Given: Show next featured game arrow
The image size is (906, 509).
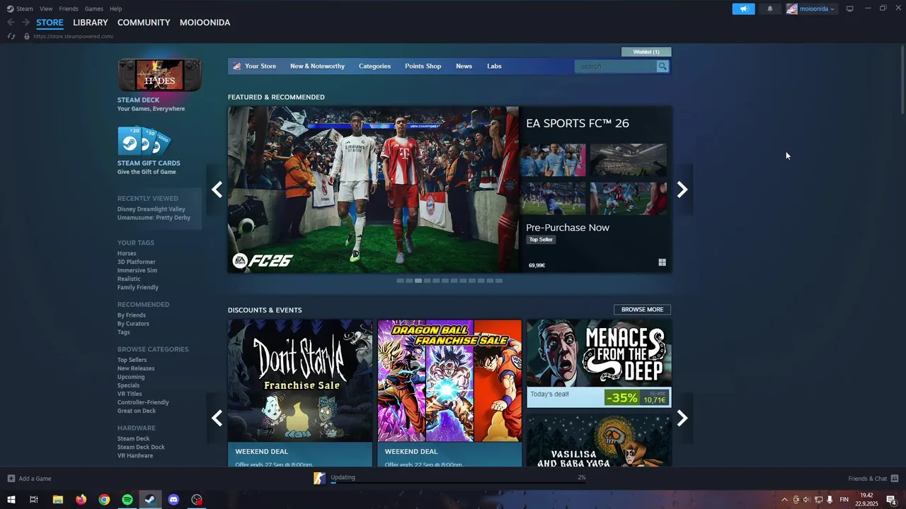Looking at the screenshot, I should 682,189.
